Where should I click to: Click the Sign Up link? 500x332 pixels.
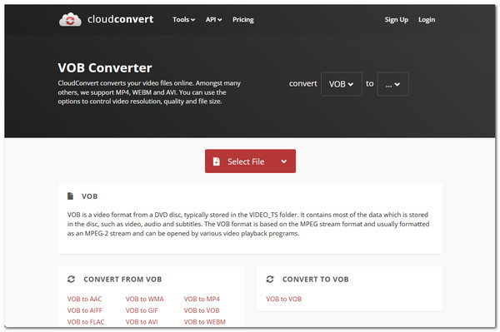tap(397, 20)
